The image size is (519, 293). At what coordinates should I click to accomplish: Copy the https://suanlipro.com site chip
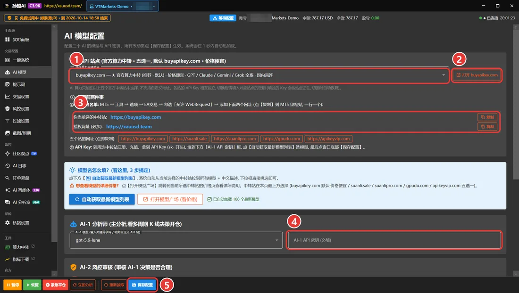pos(234,139)
